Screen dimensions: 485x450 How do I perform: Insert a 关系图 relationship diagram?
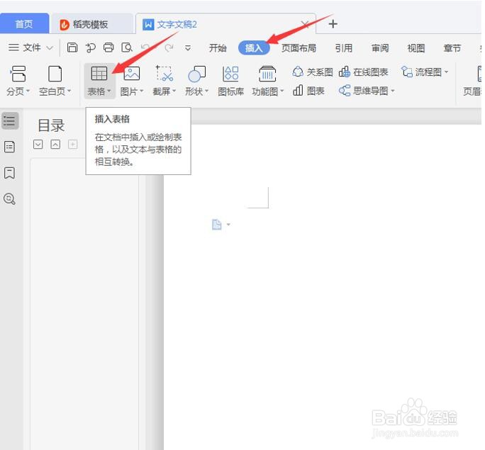313,72
